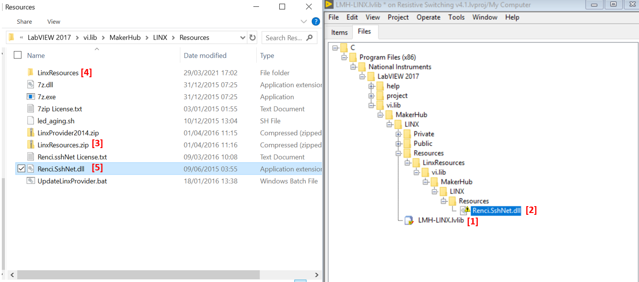Image resolution: width=639 pixels, height=282 pixels.
Task: Sort files by the Type column header
Action: (267, 55)
